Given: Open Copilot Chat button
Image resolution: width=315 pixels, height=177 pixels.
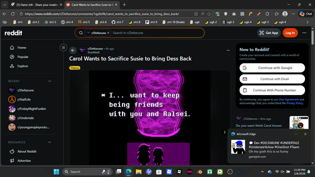Looking at the screenshot, I should click(306, 14).
